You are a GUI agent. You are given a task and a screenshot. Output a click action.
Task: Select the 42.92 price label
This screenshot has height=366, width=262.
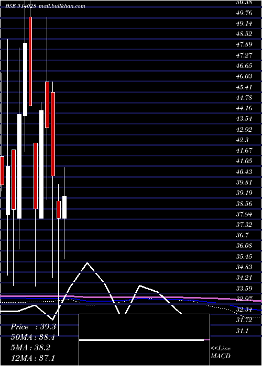tap(244, 130)
